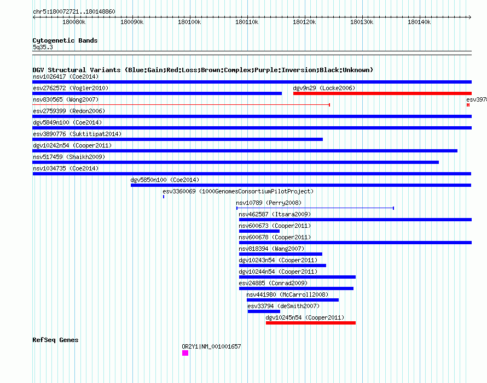Click the 180130k ruler tick label
The width and height of the screenshot is (487, 383).
tap(362, 22)
